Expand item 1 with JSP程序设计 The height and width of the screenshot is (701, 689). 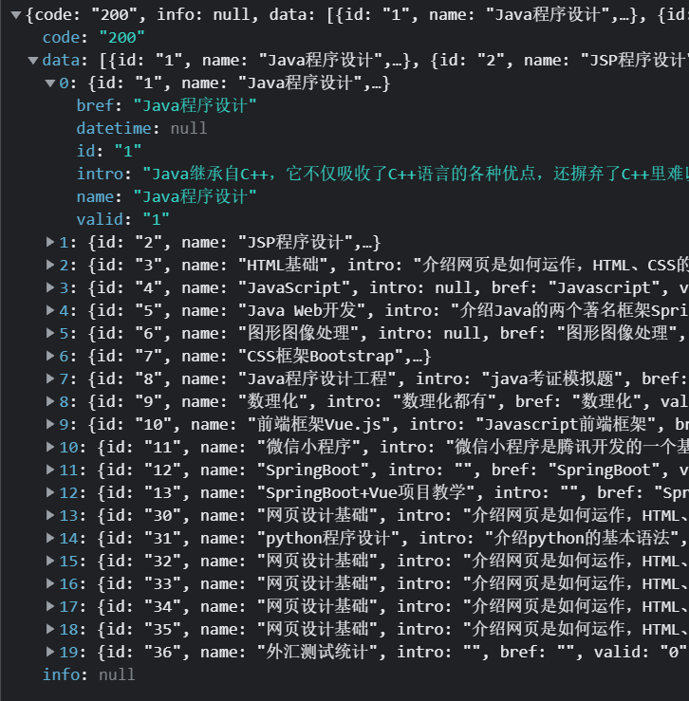(50, 242)
